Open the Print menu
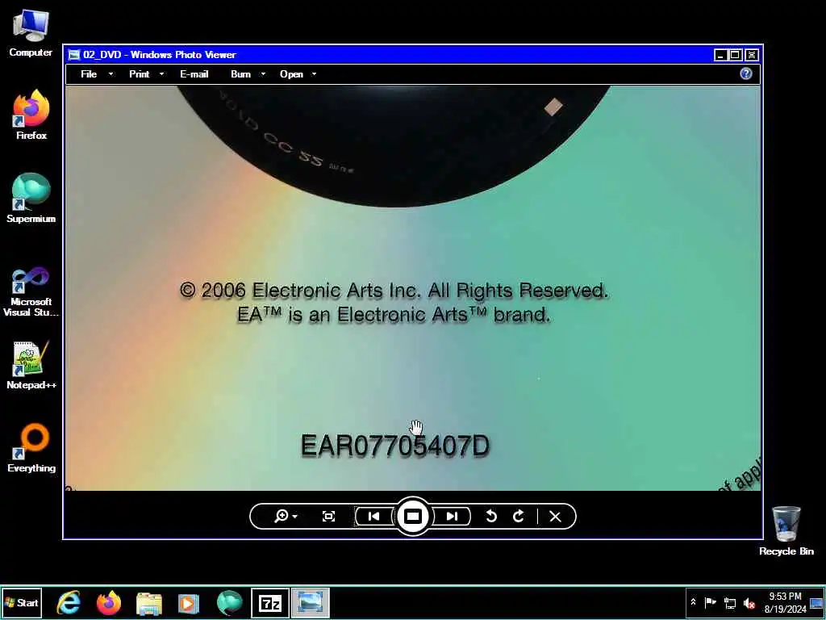826x620 pixels. tap(139, 74)
